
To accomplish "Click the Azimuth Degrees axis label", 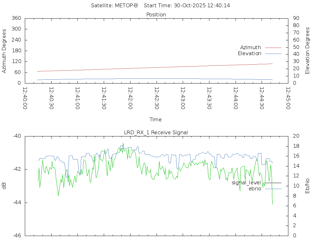I will (x=4, y=51).
